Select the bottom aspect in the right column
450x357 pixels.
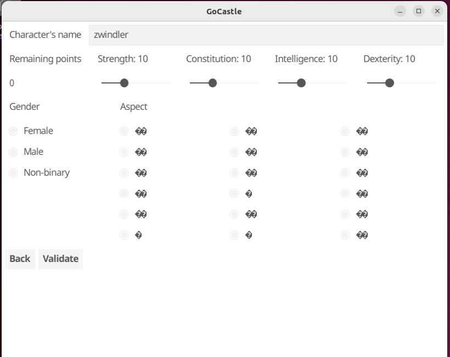(345, 235)
